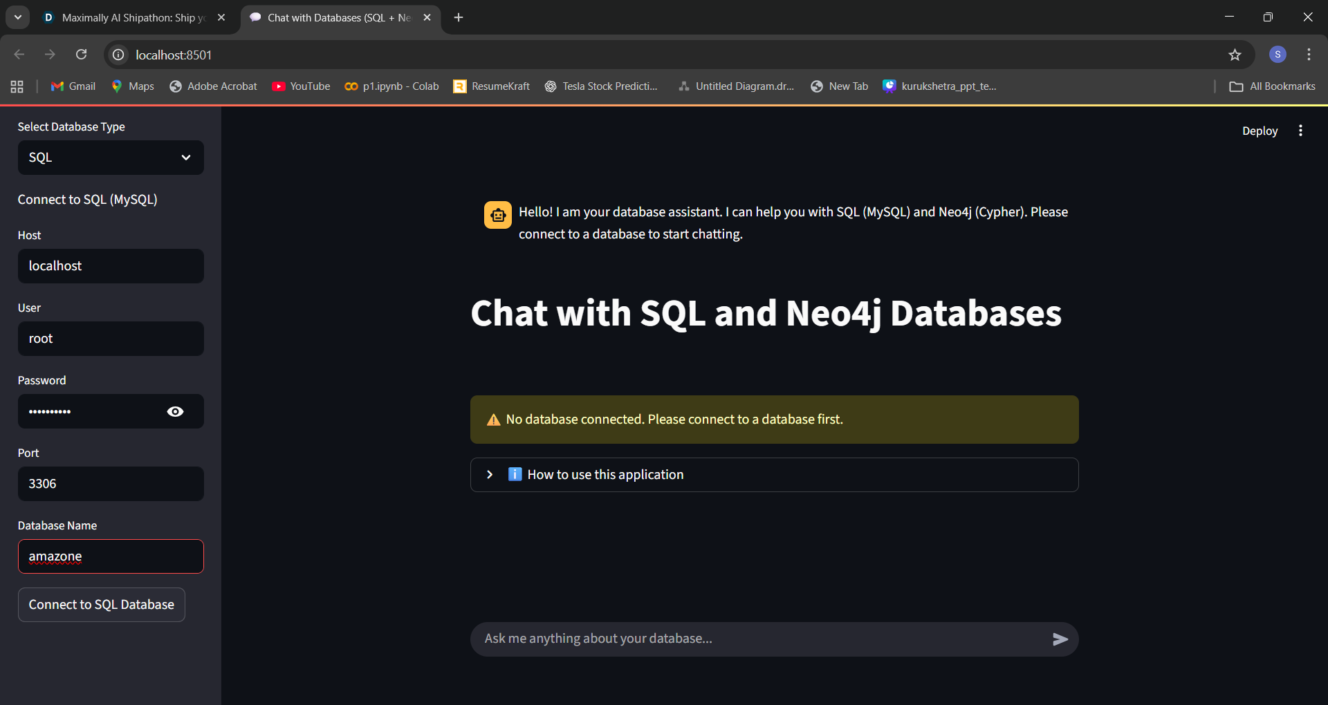Bookmark this page with the star icon
The width and height of the screenshot is (1328, 705).
pos(1235,55)
